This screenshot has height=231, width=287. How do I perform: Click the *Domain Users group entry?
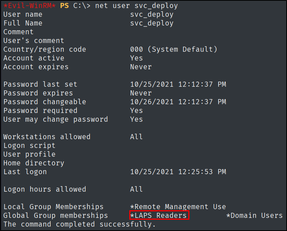(x=255, y=215)
